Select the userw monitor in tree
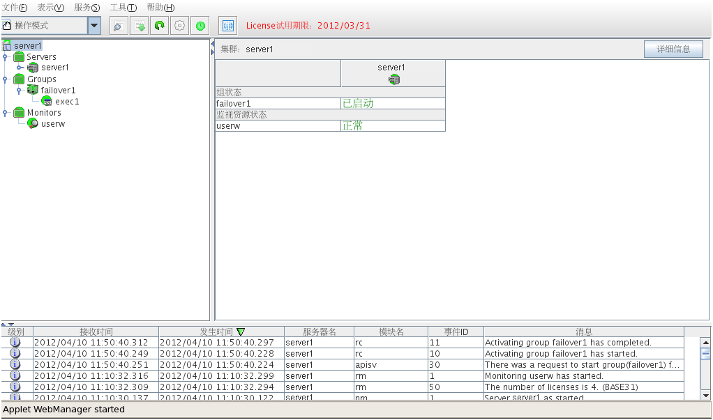713x420 pixels. pos(52,124)
